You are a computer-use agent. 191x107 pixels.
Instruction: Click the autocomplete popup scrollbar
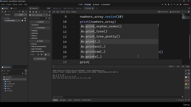[158, 25]
